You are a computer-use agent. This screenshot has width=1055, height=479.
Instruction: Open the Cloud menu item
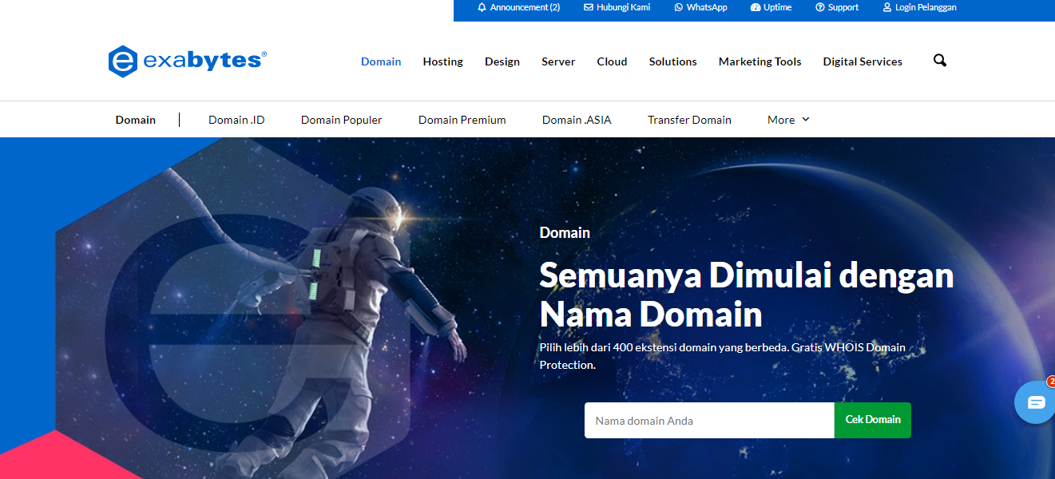(612, 61)
